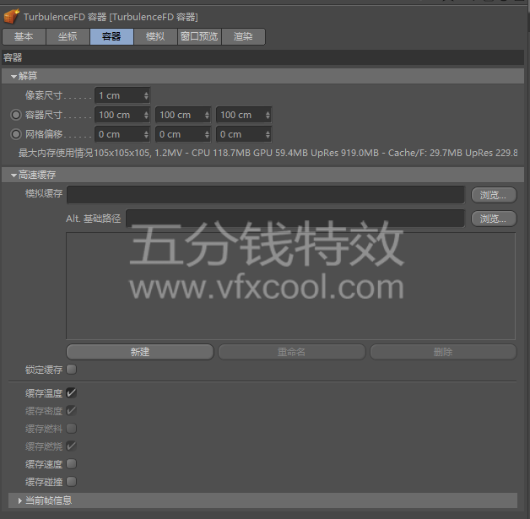Select the 模拟 tab

point(155,36)
